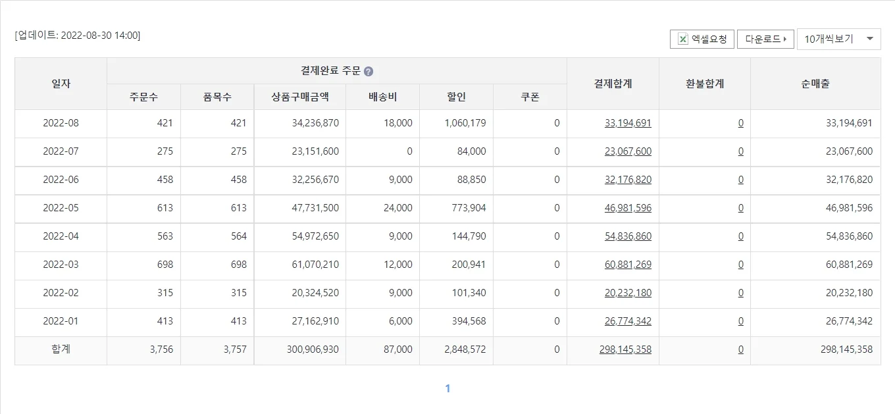Open payment total 60,881,269 for 2022-03
The height and width of the screenshot is (414, 895).
click(x=627, y=265)
